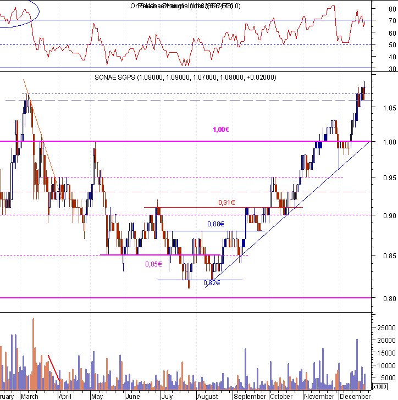
Task: Click the 20000 volume axis value
Action: [386, 340]
